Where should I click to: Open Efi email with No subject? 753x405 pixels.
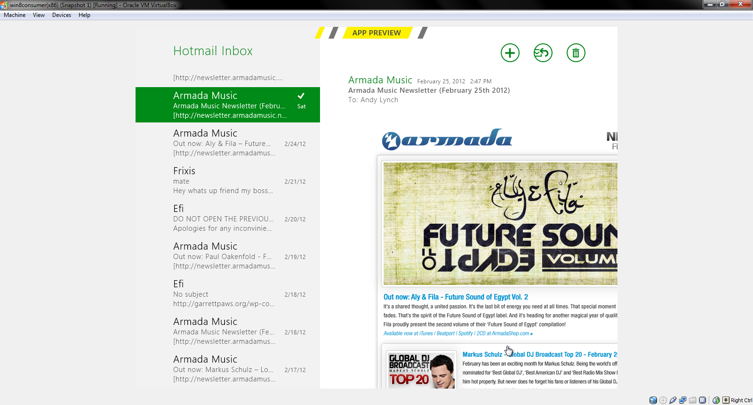click(228, 293)
